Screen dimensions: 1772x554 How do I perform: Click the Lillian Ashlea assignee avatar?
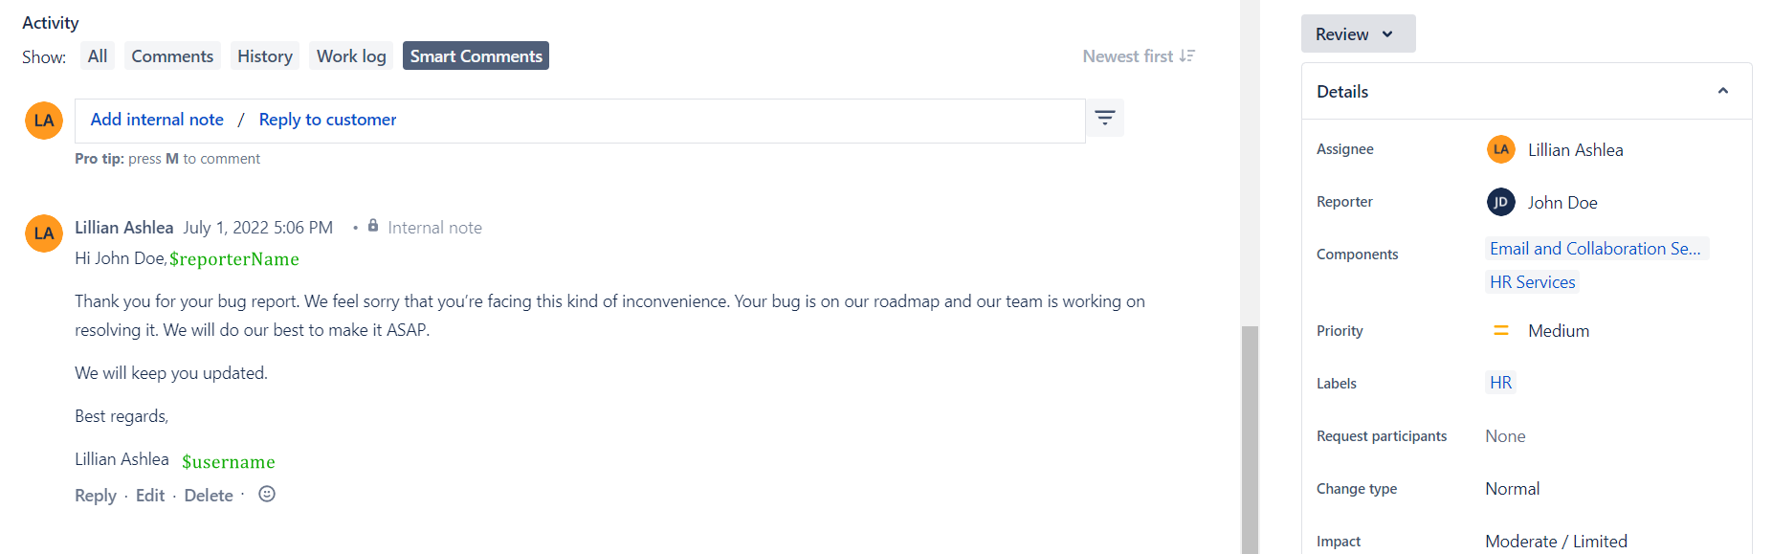[x=1500, y=149]
